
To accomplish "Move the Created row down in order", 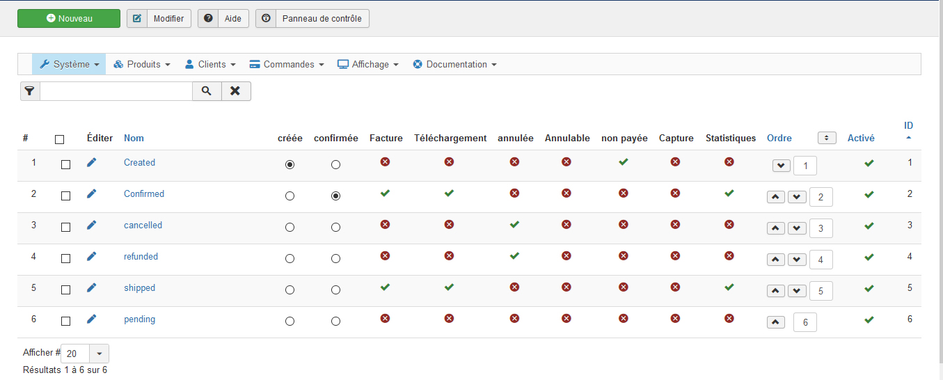I will point(782,166).
